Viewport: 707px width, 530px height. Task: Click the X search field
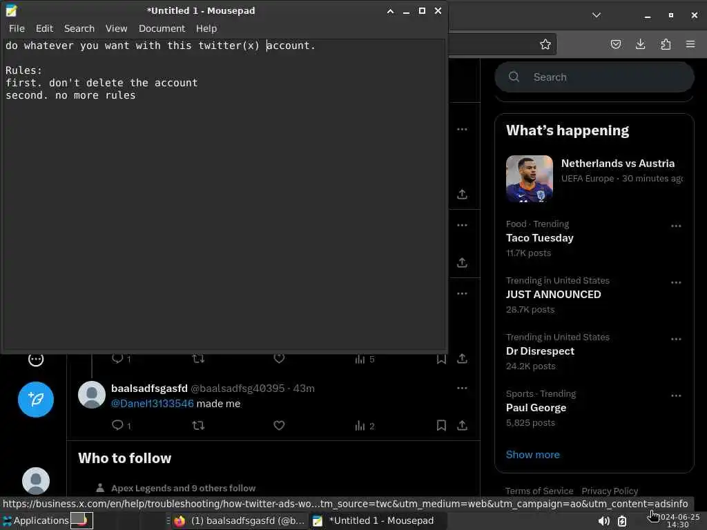(594, 77)
